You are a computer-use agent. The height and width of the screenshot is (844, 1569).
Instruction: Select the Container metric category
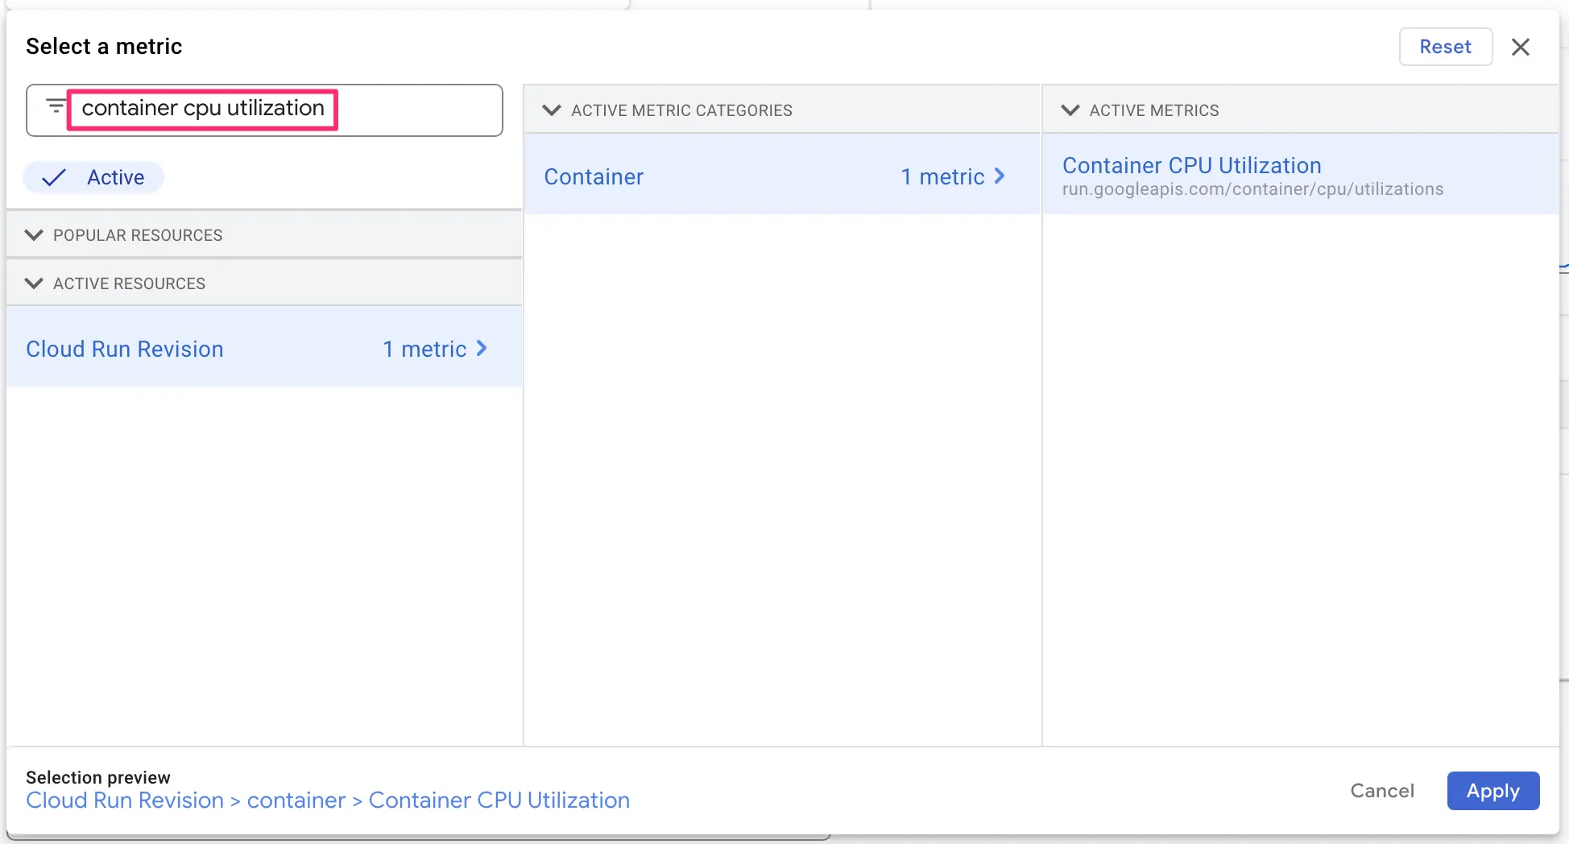click(594, 176)
